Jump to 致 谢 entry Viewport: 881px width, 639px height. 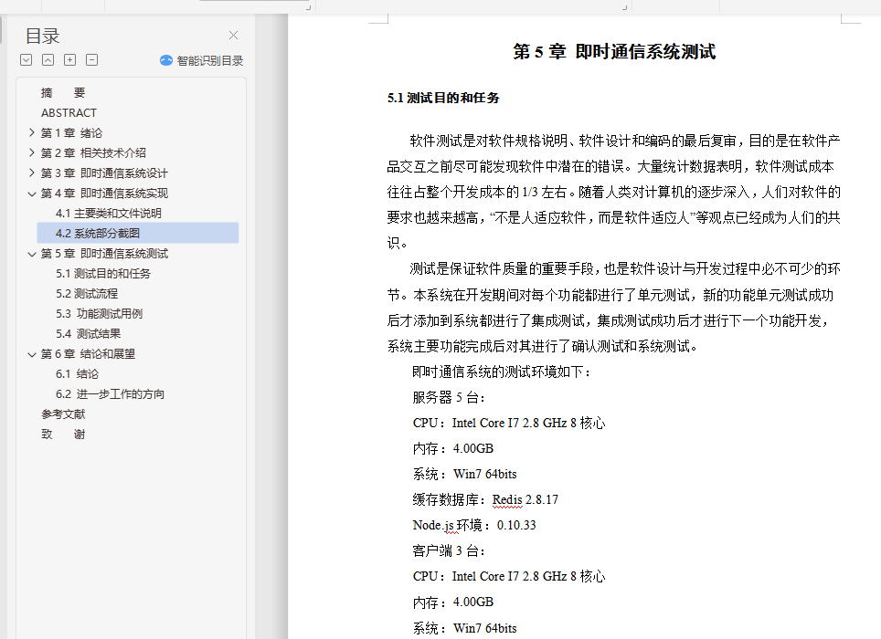[x=63, y=435]
